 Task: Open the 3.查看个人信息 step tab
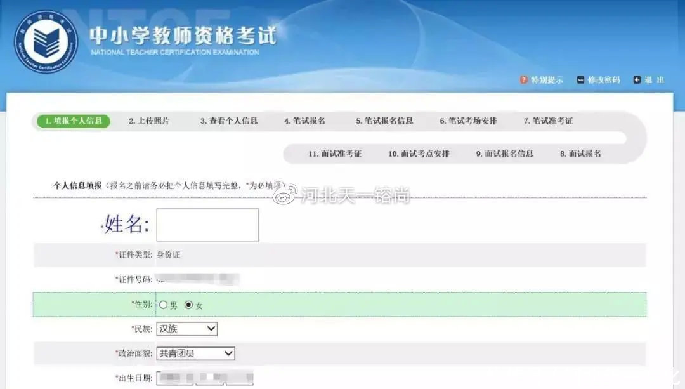coord(230,121)
